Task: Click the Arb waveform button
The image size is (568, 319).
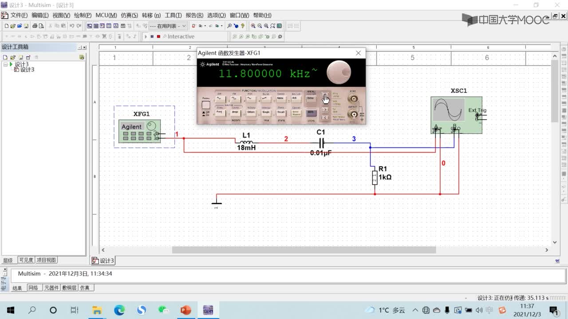Action: 296,99
